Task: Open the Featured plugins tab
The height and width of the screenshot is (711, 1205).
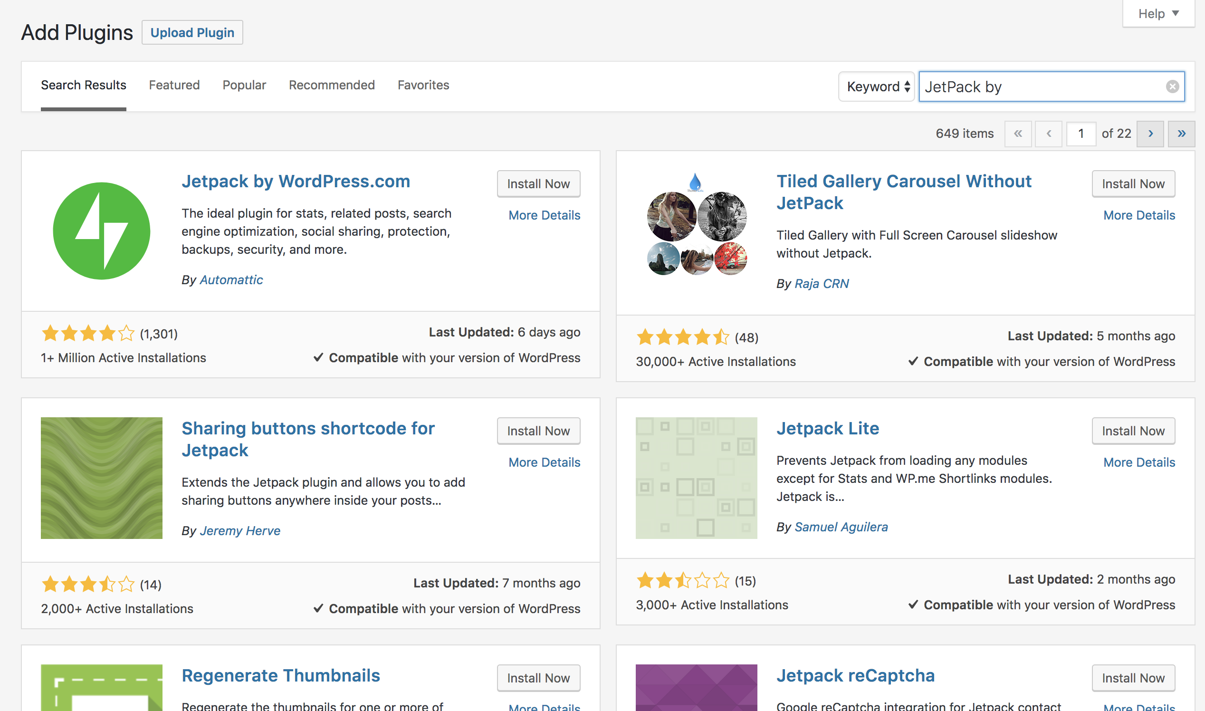Action: click(174, 85)
